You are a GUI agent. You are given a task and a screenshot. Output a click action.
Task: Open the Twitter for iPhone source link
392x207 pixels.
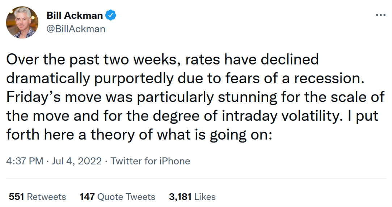coord(150,161)
